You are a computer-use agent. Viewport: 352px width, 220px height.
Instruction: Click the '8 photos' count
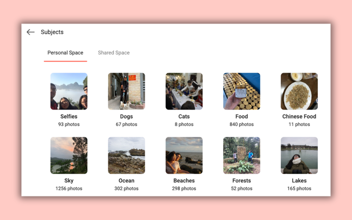pyautogui.click(x=184, y=124)
